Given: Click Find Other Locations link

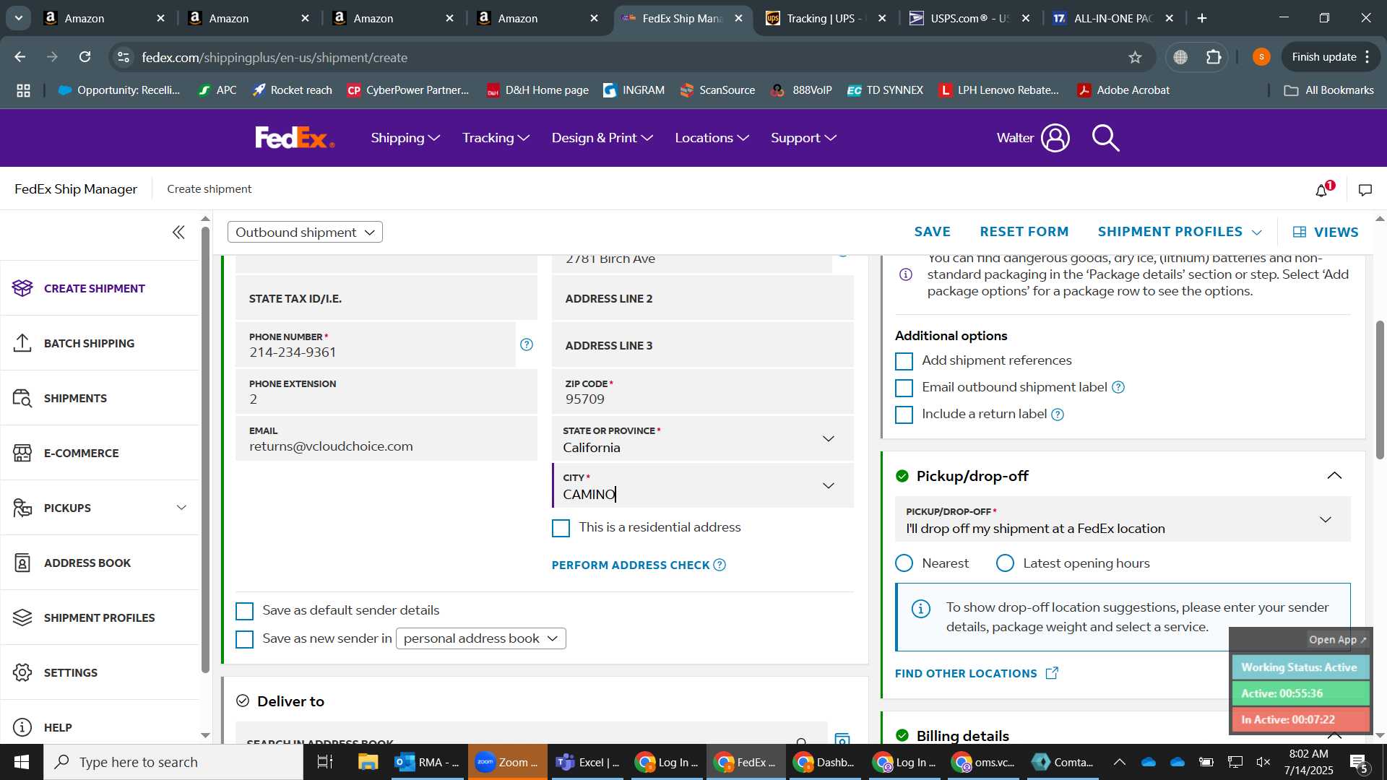Looking at the screenshot, I should [x=966, y=673].
